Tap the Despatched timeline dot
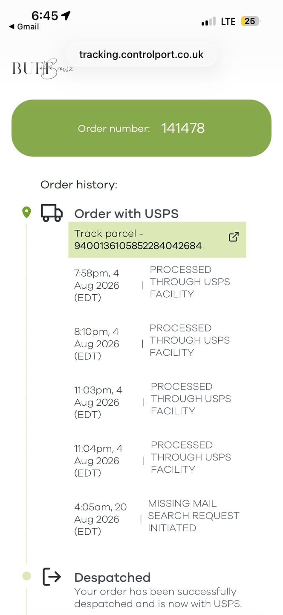283x615 pixels. pyautogui.click(x=26, y=577)
